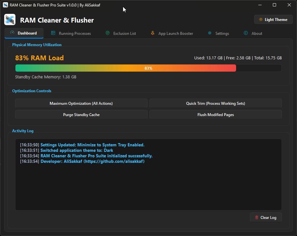The image size is (297, 236).
Task: Switch to the About tab
Action: (253, 33)
